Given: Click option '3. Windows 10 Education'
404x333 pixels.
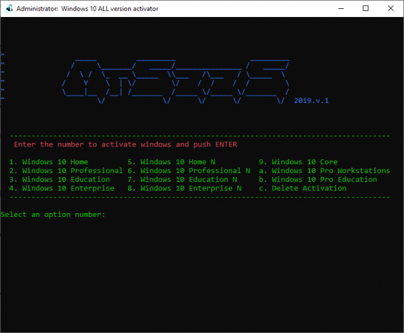Looking at the screenshot, I should point(59,179).
